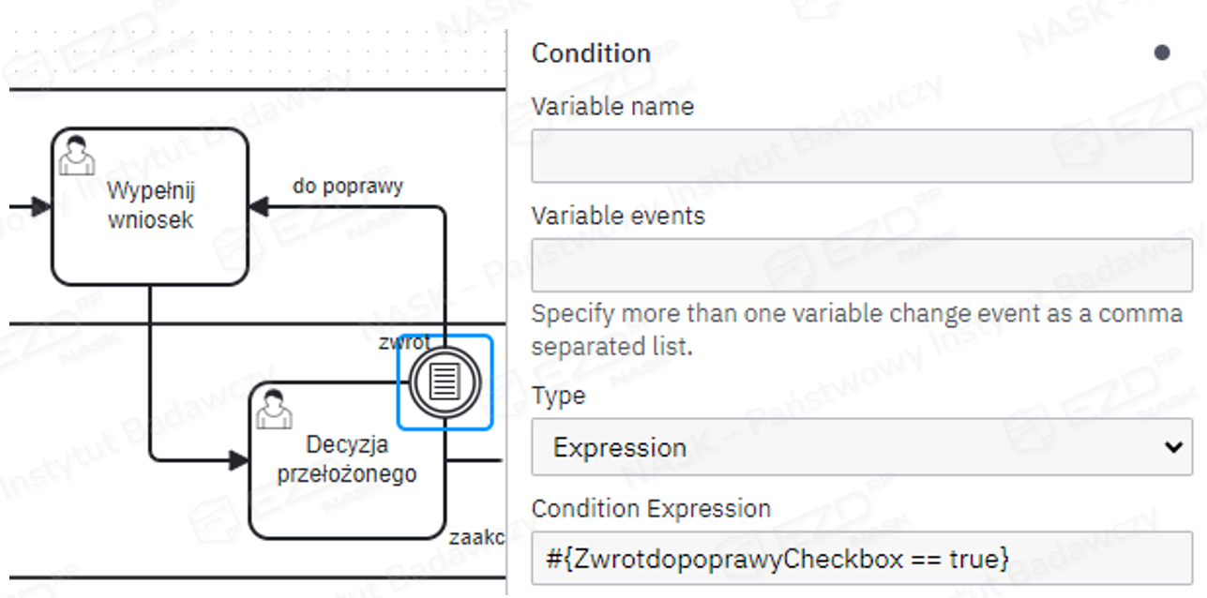Click user icon on Decyzja przełożonego task

(x=273, y=408)
